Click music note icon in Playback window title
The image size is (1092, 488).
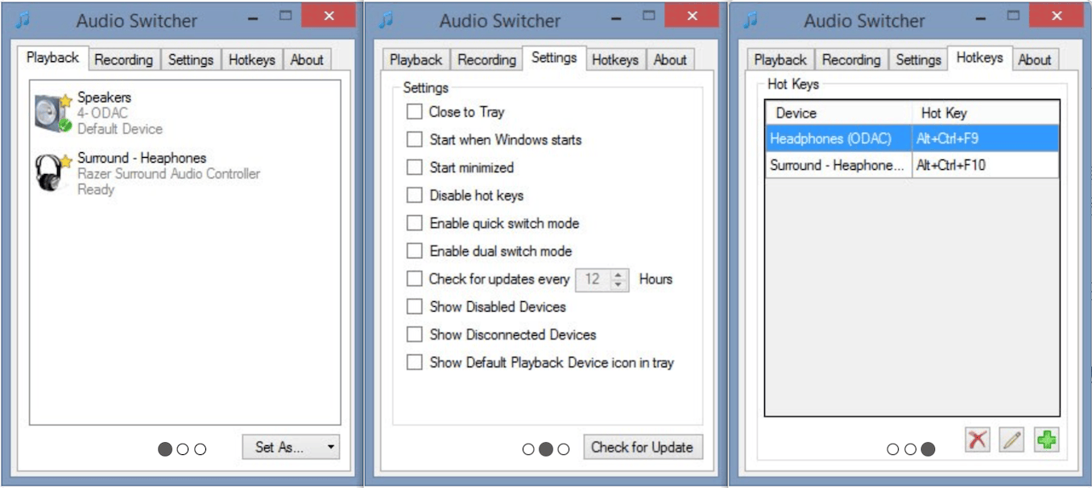click(24, 19)
